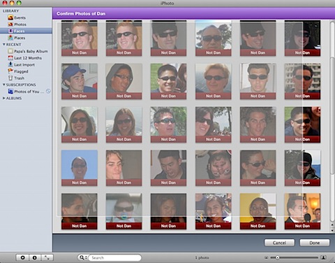The height and width of the screenshot is (263, 335).
Task: Toggle the Not Dan label on blue-cap photo
Action: click(x=80, y=96)
